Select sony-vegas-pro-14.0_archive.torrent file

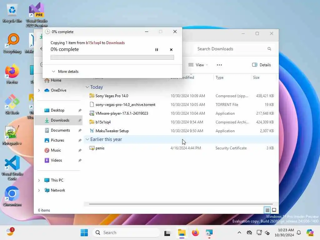click(181, 105)
